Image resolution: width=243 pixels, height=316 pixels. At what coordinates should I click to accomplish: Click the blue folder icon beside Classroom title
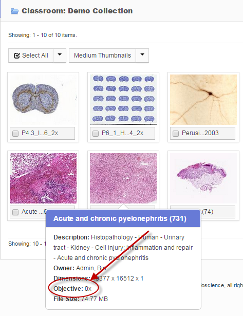coord(14,11)
